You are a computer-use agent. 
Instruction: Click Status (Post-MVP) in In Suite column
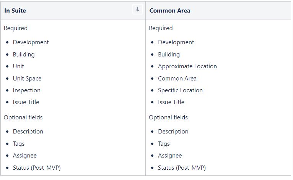[37, 168]
